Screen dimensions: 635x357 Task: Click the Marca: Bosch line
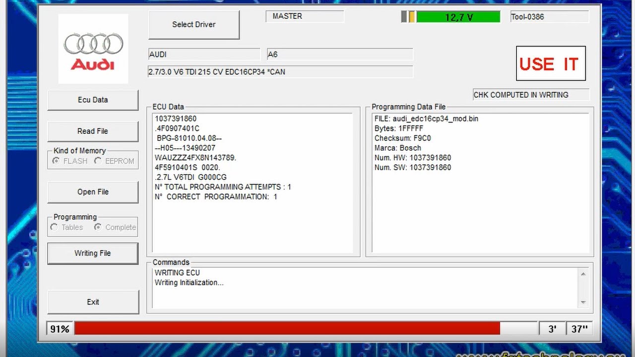point(398,148)
